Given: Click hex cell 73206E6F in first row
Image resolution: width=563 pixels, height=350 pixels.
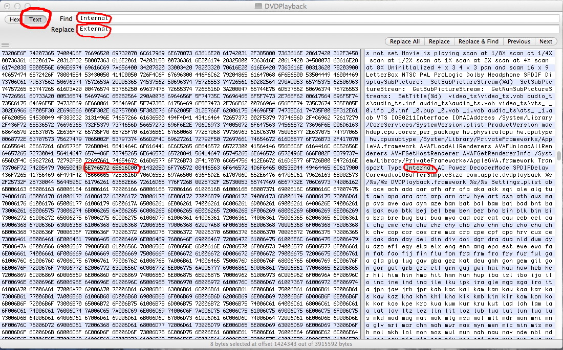Looking at the screenshot, I should click(x=14, y=53).
